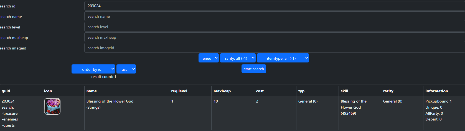
Task: Change the order by id dropdown
Action: tap(93, 69)
